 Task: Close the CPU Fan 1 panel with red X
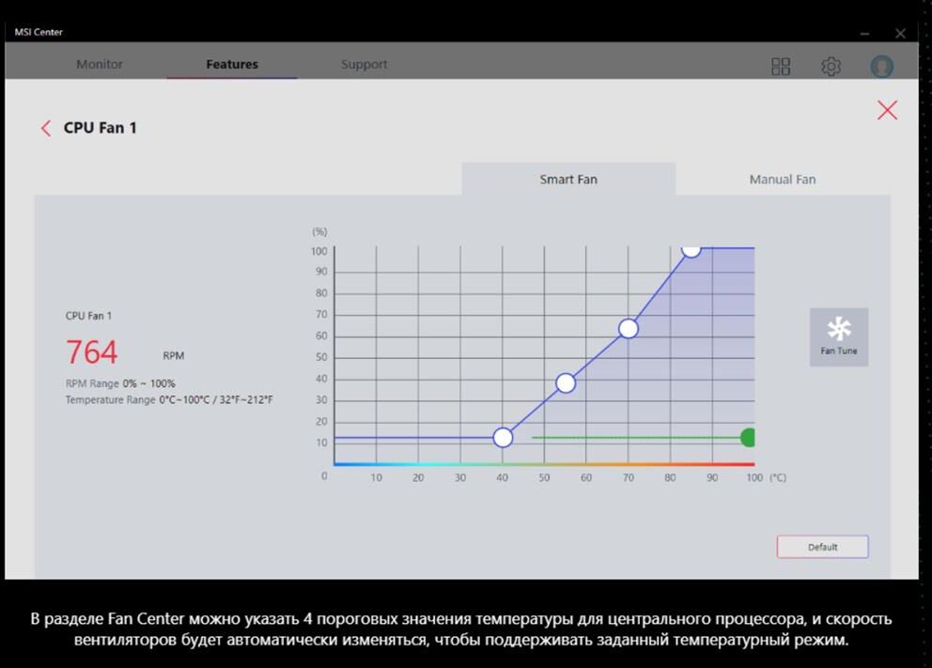(x=888, y=110)
